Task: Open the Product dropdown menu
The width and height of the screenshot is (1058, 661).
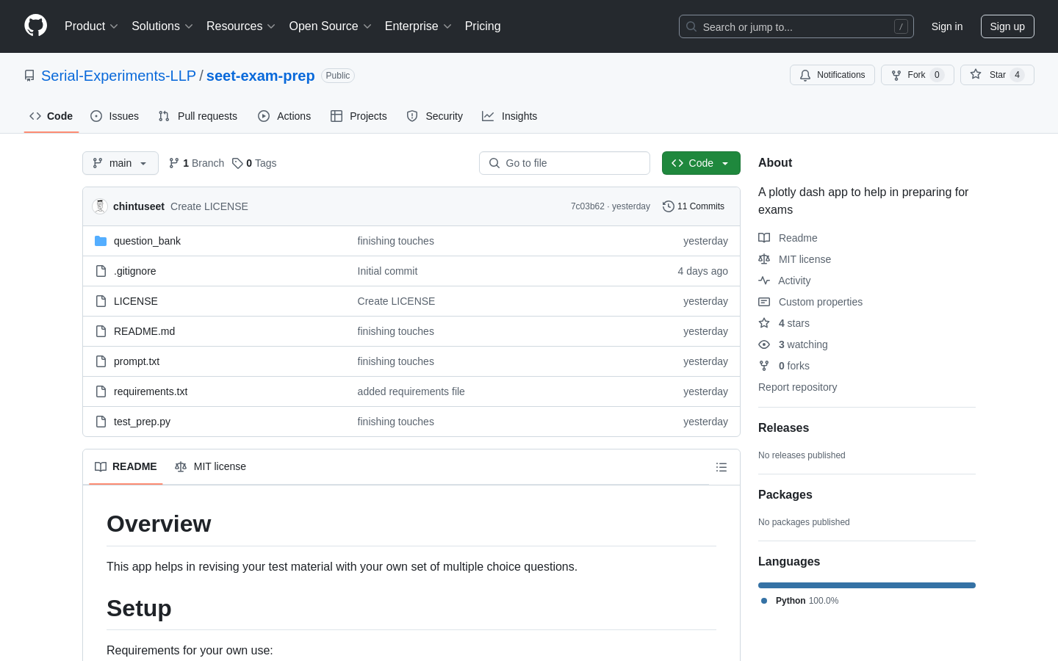Action: coord(91,26)
